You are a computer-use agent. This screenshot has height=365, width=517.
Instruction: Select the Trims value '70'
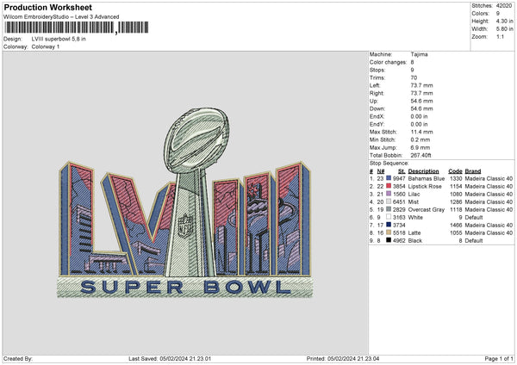(414, 77)
